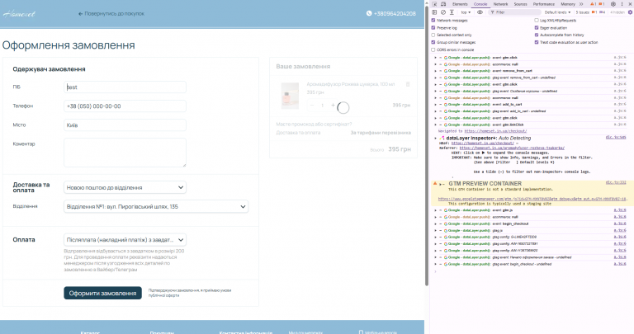This screenshot has height=334, width=634.
Task: Click the error count badge next to the warnings badge
Action: click(602, 4)
